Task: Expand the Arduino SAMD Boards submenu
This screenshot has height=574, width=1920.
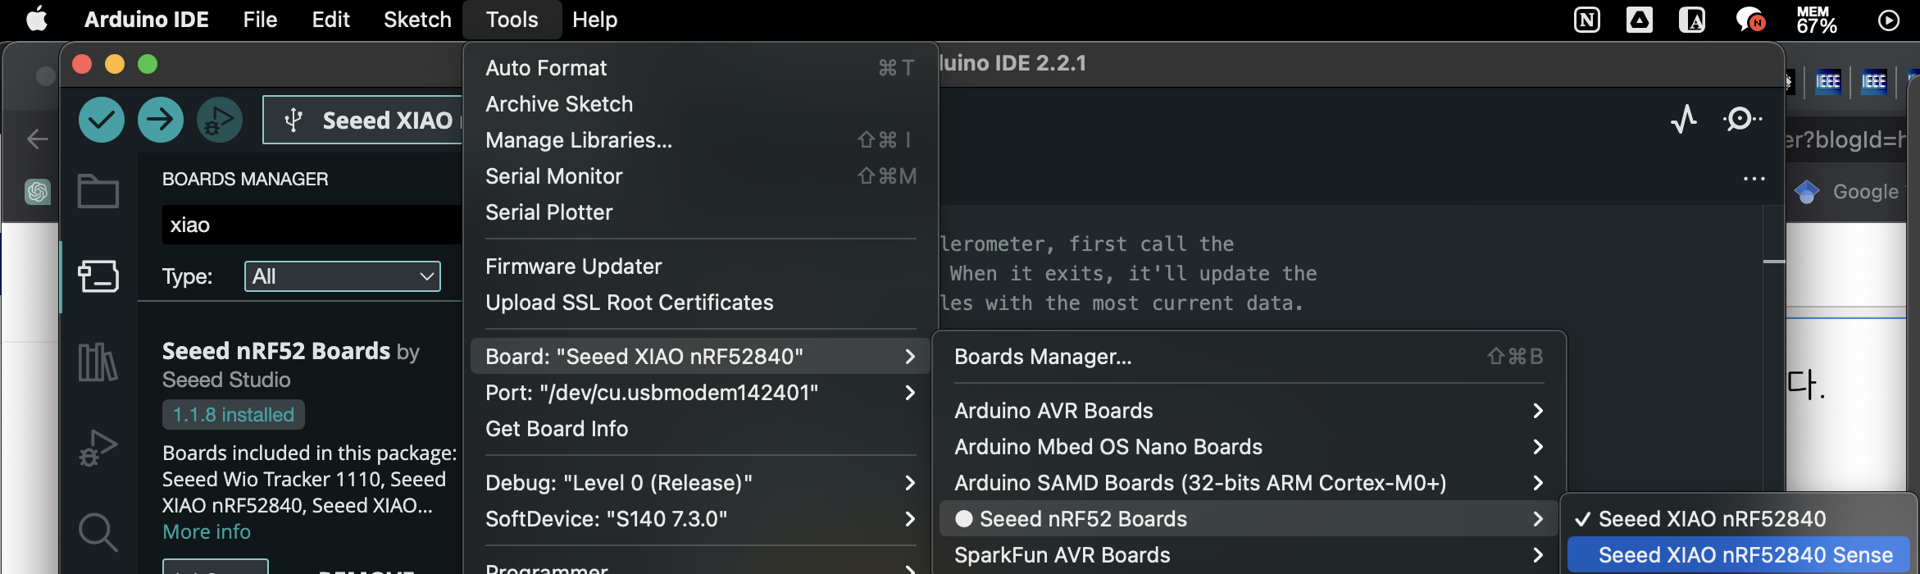Action: [x=1249, y=483]
